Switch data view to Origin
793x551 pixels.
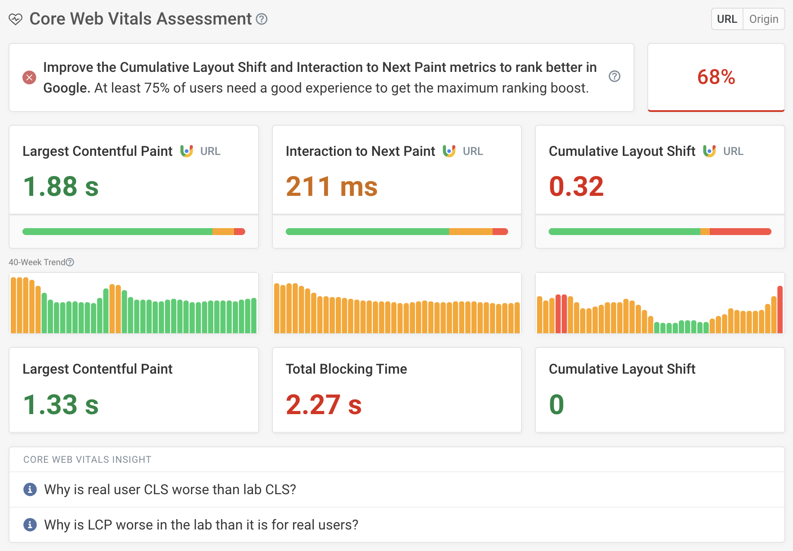(763, 19)
